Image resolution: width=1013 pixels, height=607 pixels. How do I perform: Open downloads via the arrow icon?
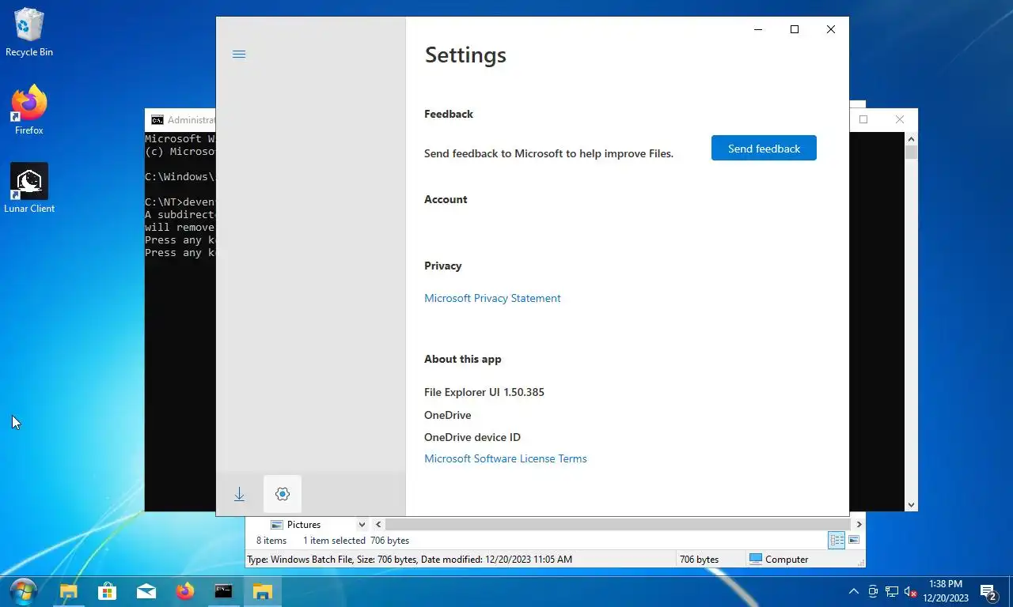tap(239, 494)
